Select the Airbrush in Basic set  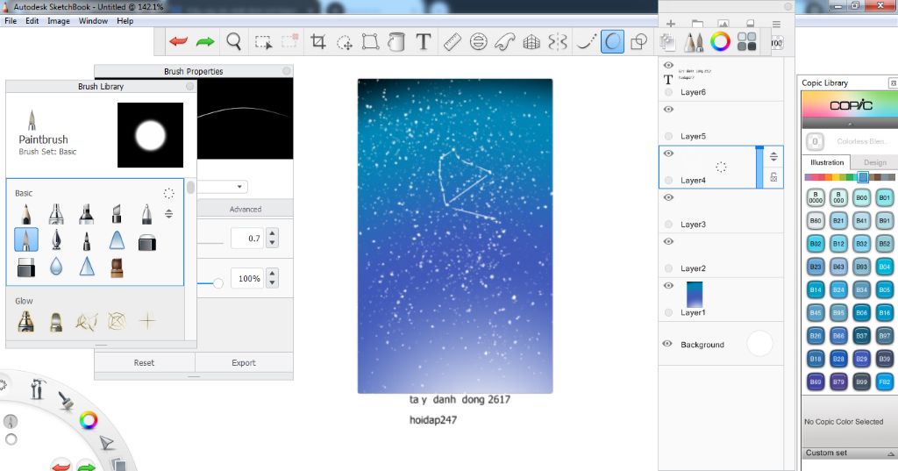click(x=56, y=214)
